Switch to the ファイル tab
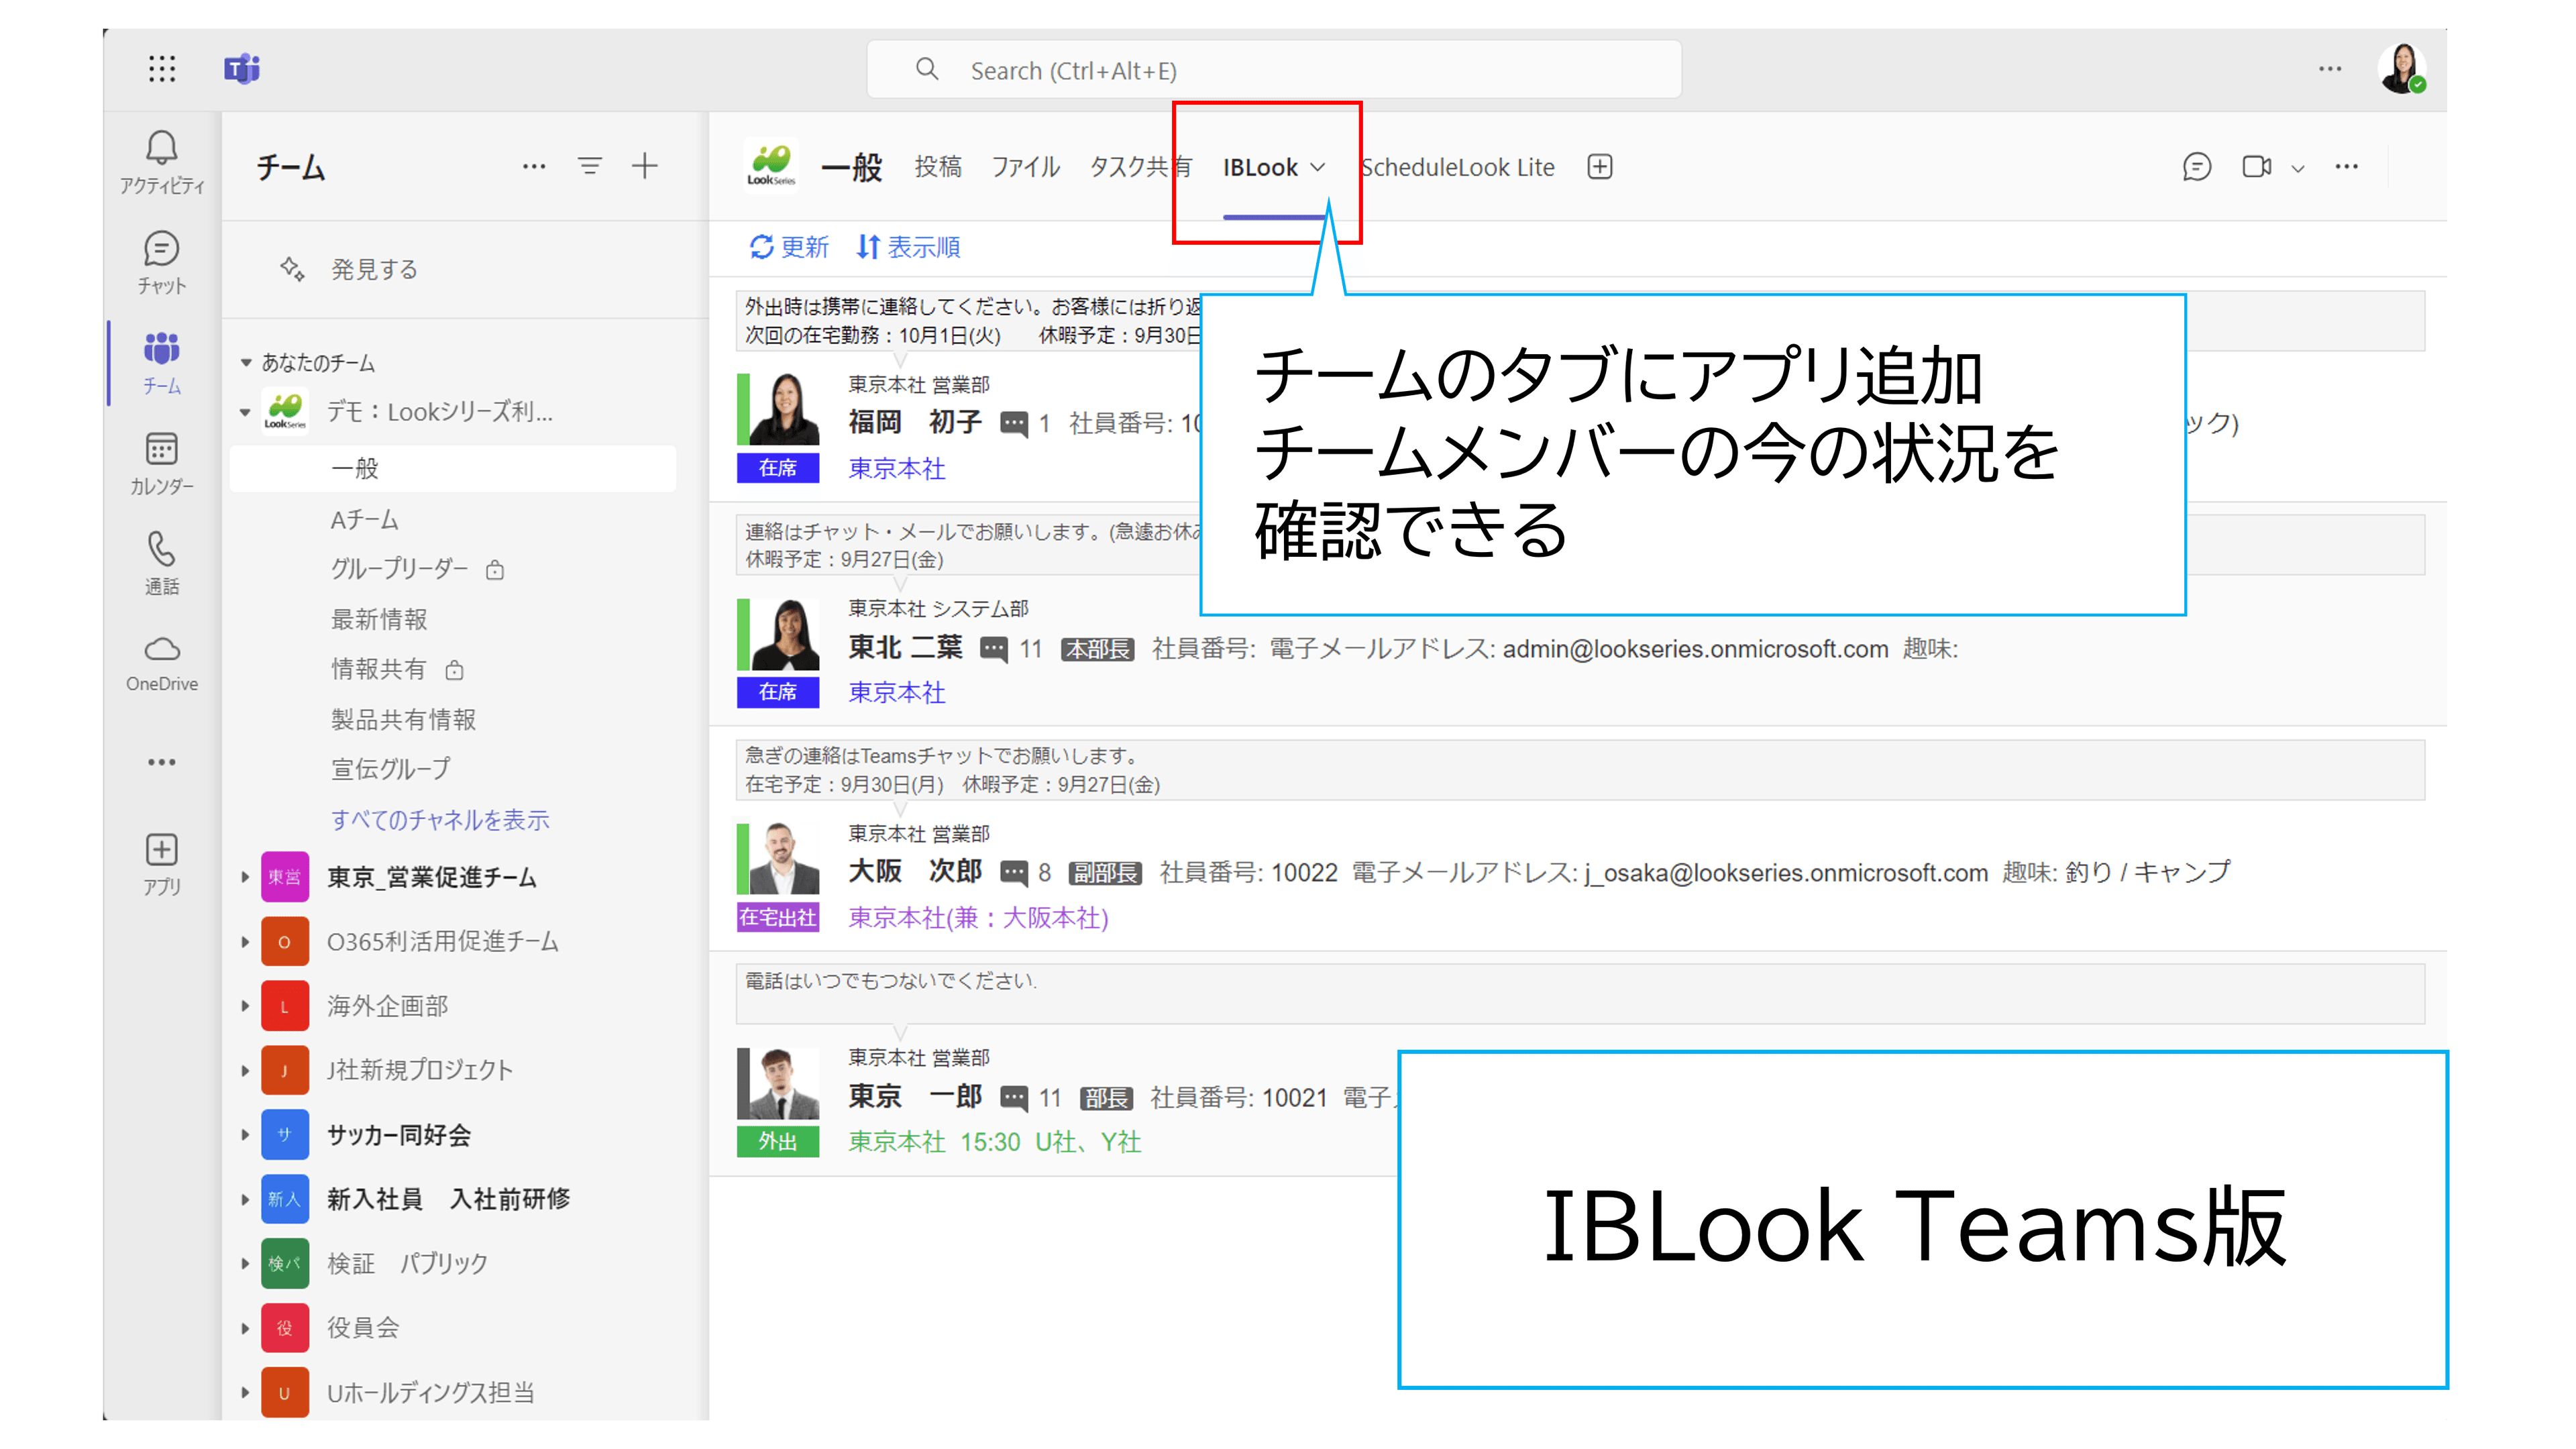 pos(1026,167)
